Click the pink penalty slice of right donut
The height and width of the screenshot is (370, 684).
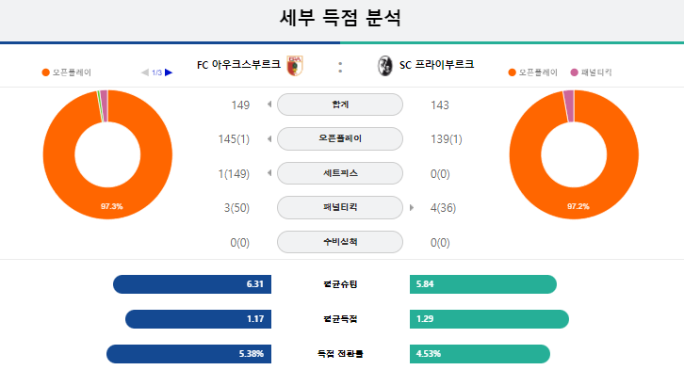[569, 105]
